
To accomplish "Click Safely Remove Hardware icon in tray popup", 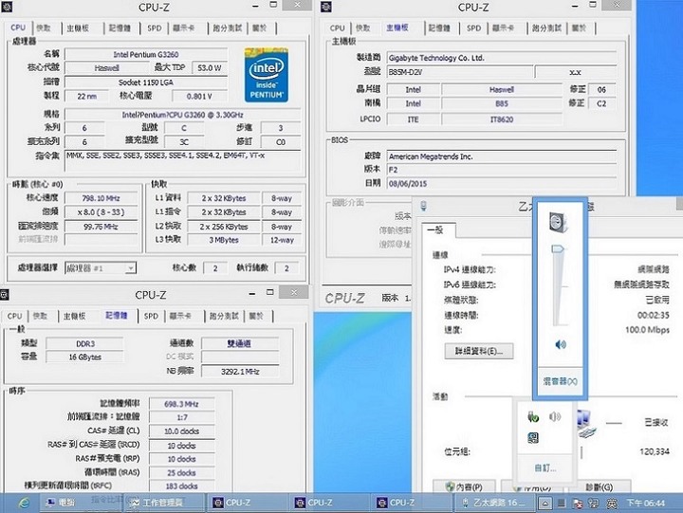I will 533,417.
